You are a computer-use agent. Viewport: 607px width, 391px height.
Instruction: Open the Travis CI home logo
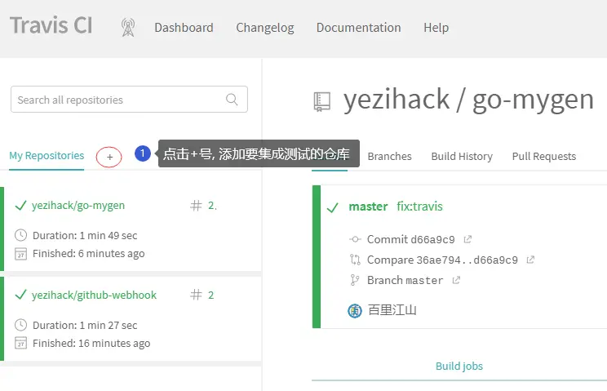pos(51,25)
